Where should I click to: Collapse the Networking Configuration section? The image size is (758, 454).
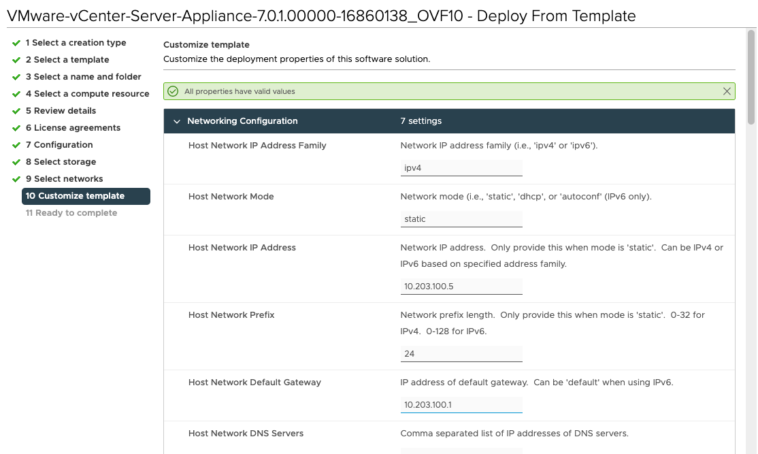pyautogui.click(x=177, y=121)
